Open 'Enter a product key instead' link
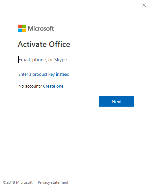Image resolution: width=152 pixels, height=187 pixels. [44, 74]
